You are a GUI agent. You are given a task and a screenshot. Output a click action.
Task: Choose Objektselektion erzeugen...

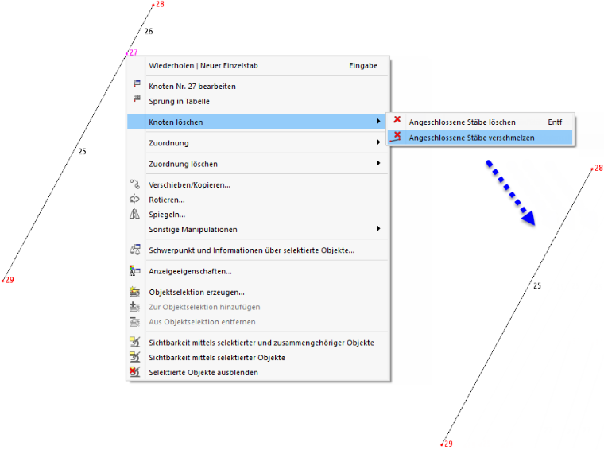point(257,292)
